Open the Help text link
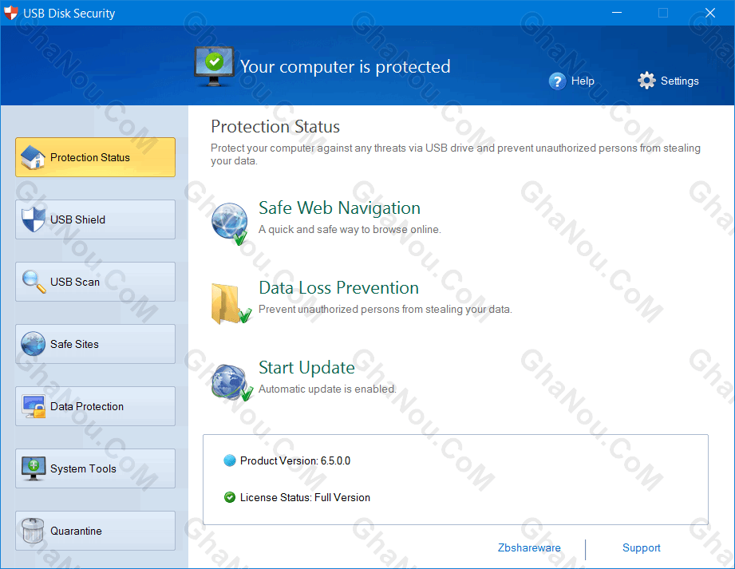The height and width of the screenshot is (569, 735). [583, 81]
